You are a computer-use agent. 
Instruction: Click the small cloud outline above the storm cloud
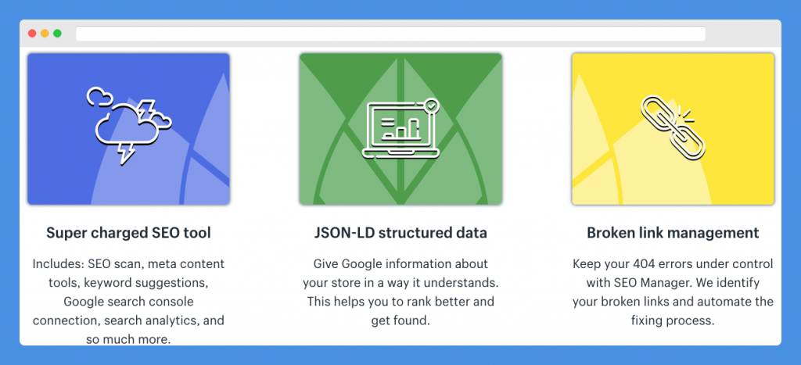[99, 96]
